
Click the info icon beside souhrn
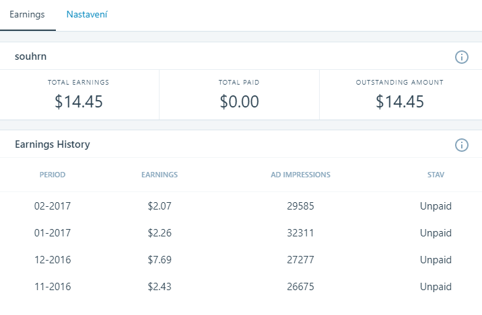(x=461, y=57)
